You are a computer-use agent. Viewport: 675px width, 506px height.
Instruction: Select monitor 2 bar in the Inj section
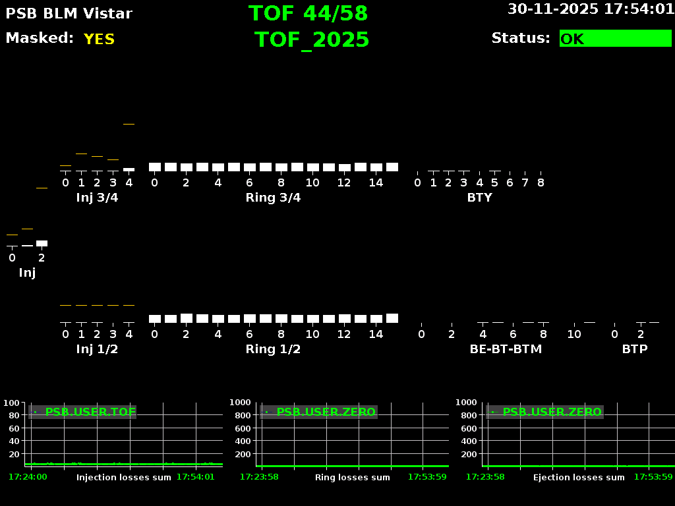pos(41,242)
